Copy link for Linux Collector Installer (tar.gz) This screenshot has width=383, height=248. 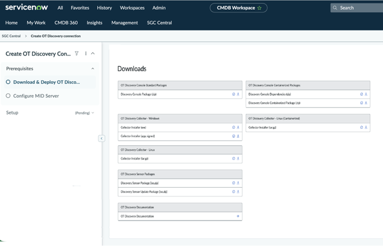[x=234, y=158]
